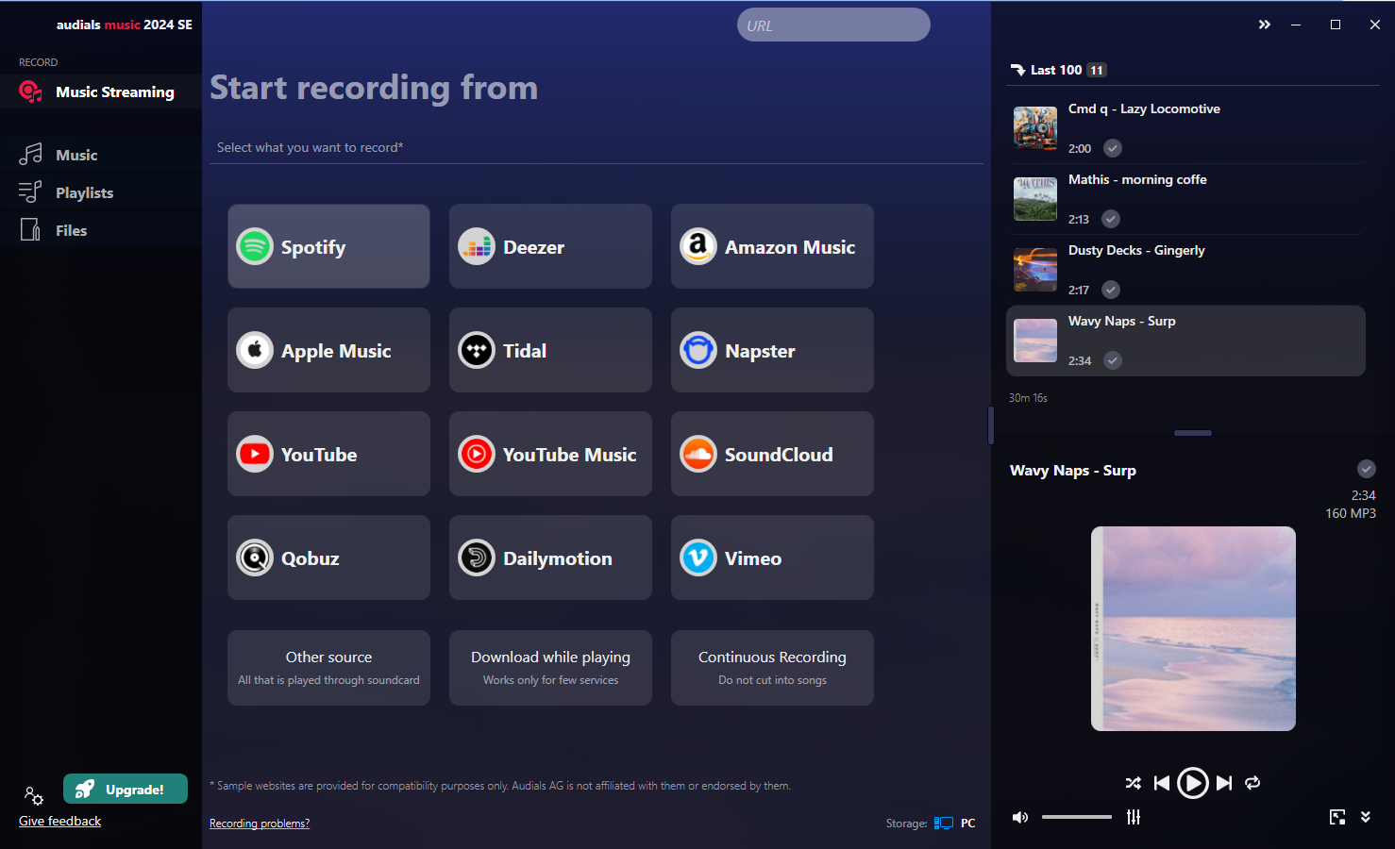Open Music Streaming section
1395x849 pixels.
point(101,92)
